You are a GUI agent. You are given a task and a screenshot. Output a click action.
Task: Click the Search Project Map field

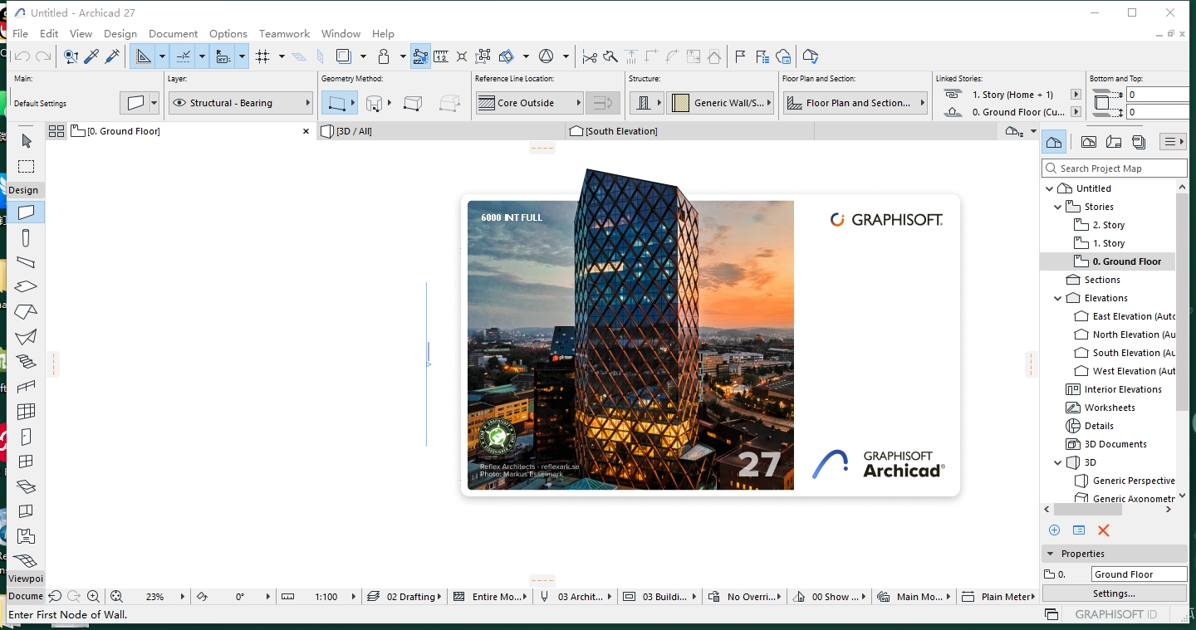pyautogui.click(x=1114, y=168)
